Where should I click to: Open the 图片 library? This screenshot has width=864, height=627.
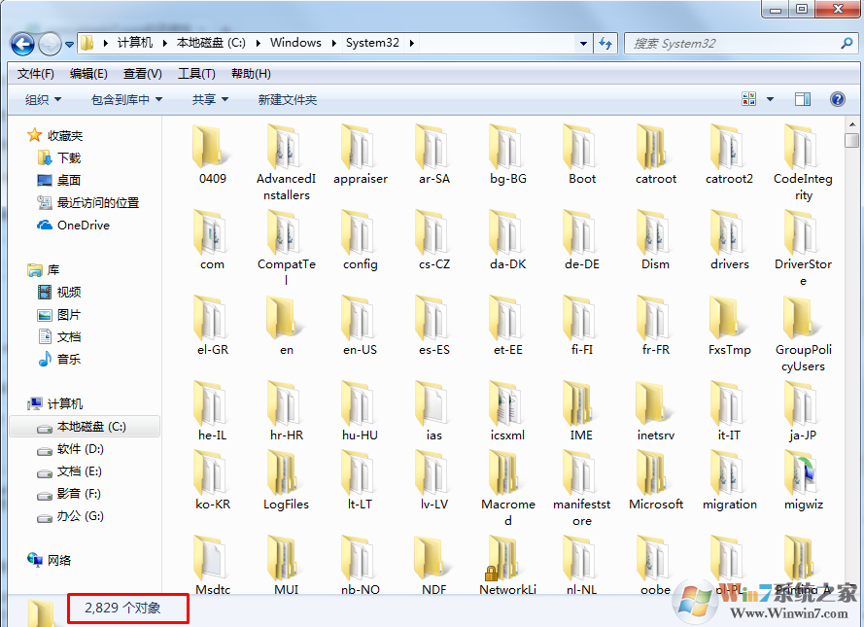pos(69,315)
